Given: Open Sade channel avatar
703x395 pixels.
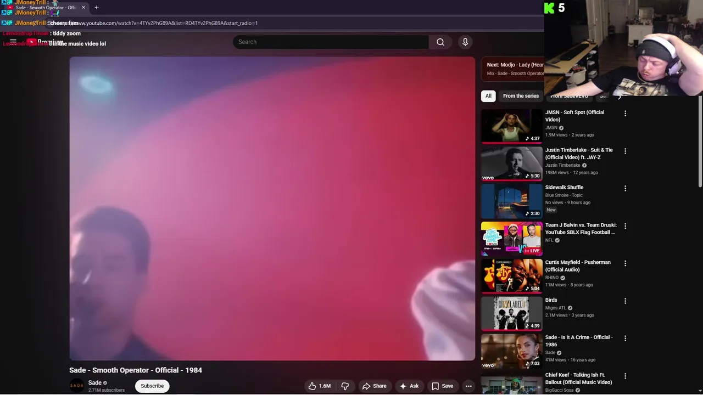Looking at the screenshot, I should pyautogui.click(x=77, y=386).
